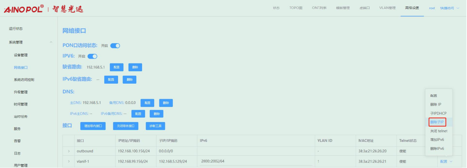Collapse the 系统管理 sidebar group
This screenshot has width=467, height=168.
coord(51,43)
